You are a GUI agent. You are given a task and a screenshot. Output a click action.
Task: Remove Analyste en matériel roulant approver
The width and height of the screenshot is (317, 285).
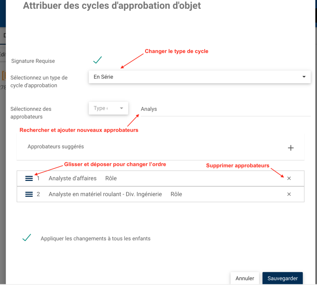pos(289,194)
